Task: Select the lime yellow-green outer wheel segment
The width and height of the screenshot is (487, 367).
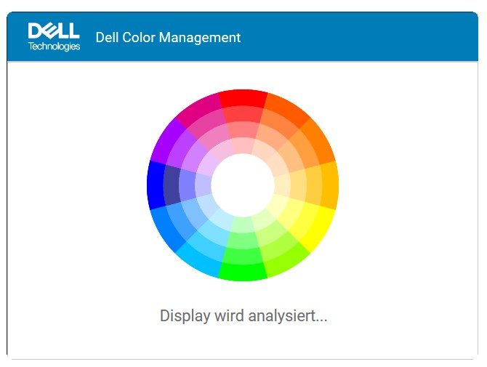Action: pos(287,260)
